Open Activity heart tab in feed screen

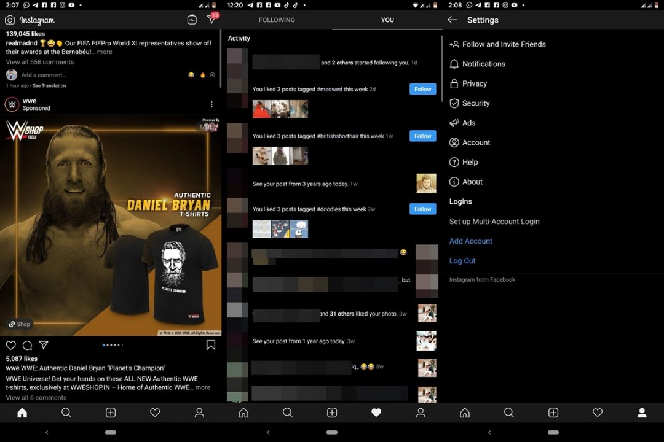pyautogui.click(x=155, y=413)
